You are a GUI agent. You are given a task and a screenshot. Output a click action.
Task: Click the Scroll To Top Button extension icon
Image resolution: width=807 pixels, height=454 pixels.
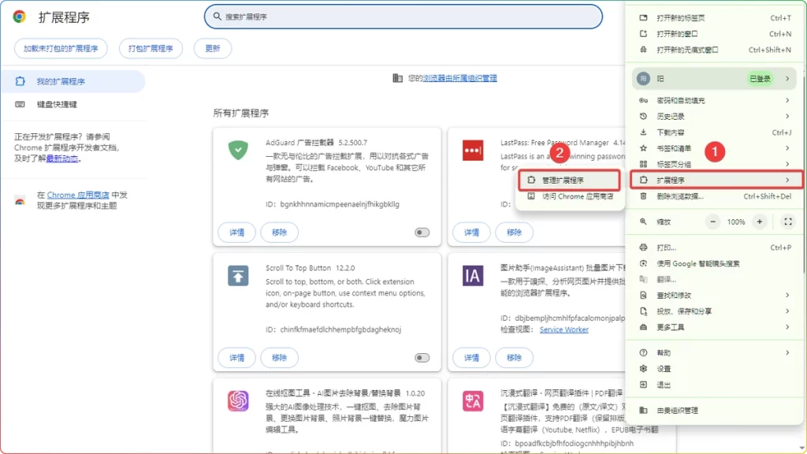pyautogui.click(x=237, y=277)
